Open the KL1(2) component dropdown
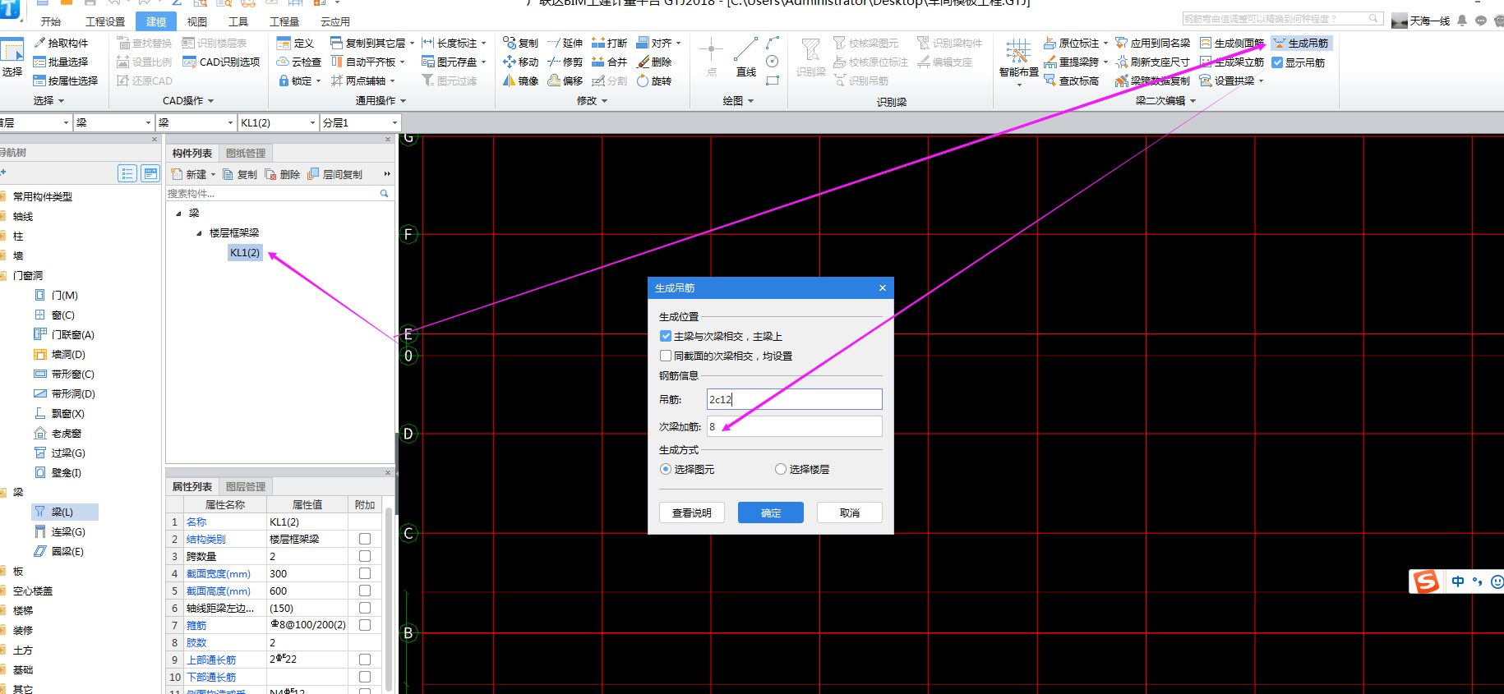1504x694 pixels. [313, 122]
